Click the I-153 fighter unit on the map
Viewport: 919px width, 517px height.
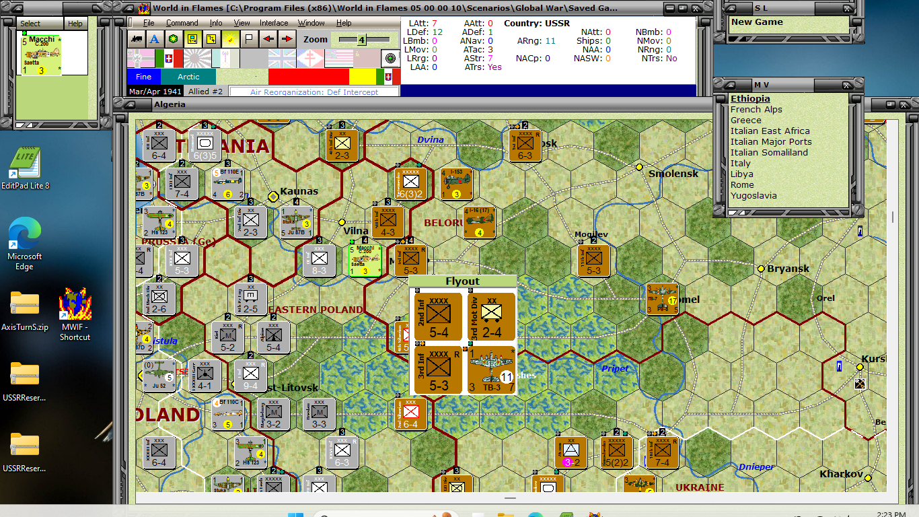[x=456, y=184]
